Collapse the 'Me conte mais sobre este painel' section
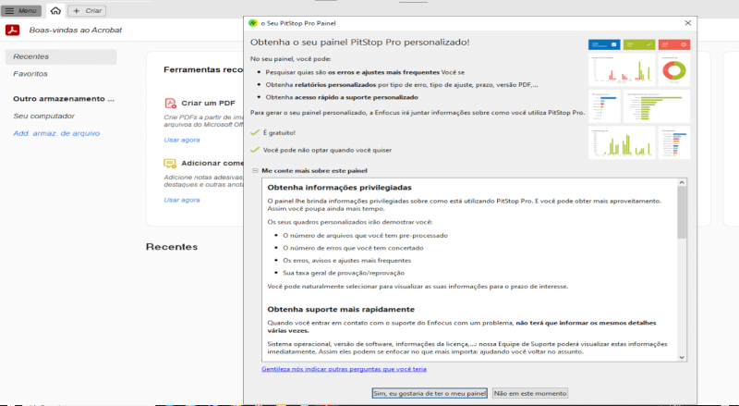The height and width of the screenshot is (406, 739). (x=255, y=171)
